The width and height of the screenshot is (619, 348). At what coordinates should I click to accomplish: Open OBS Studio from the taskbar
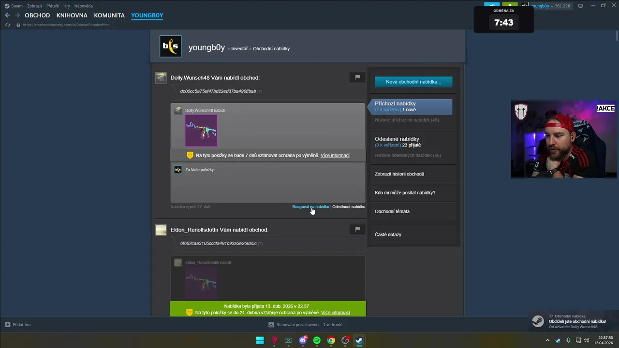click(x=345, y=340)
